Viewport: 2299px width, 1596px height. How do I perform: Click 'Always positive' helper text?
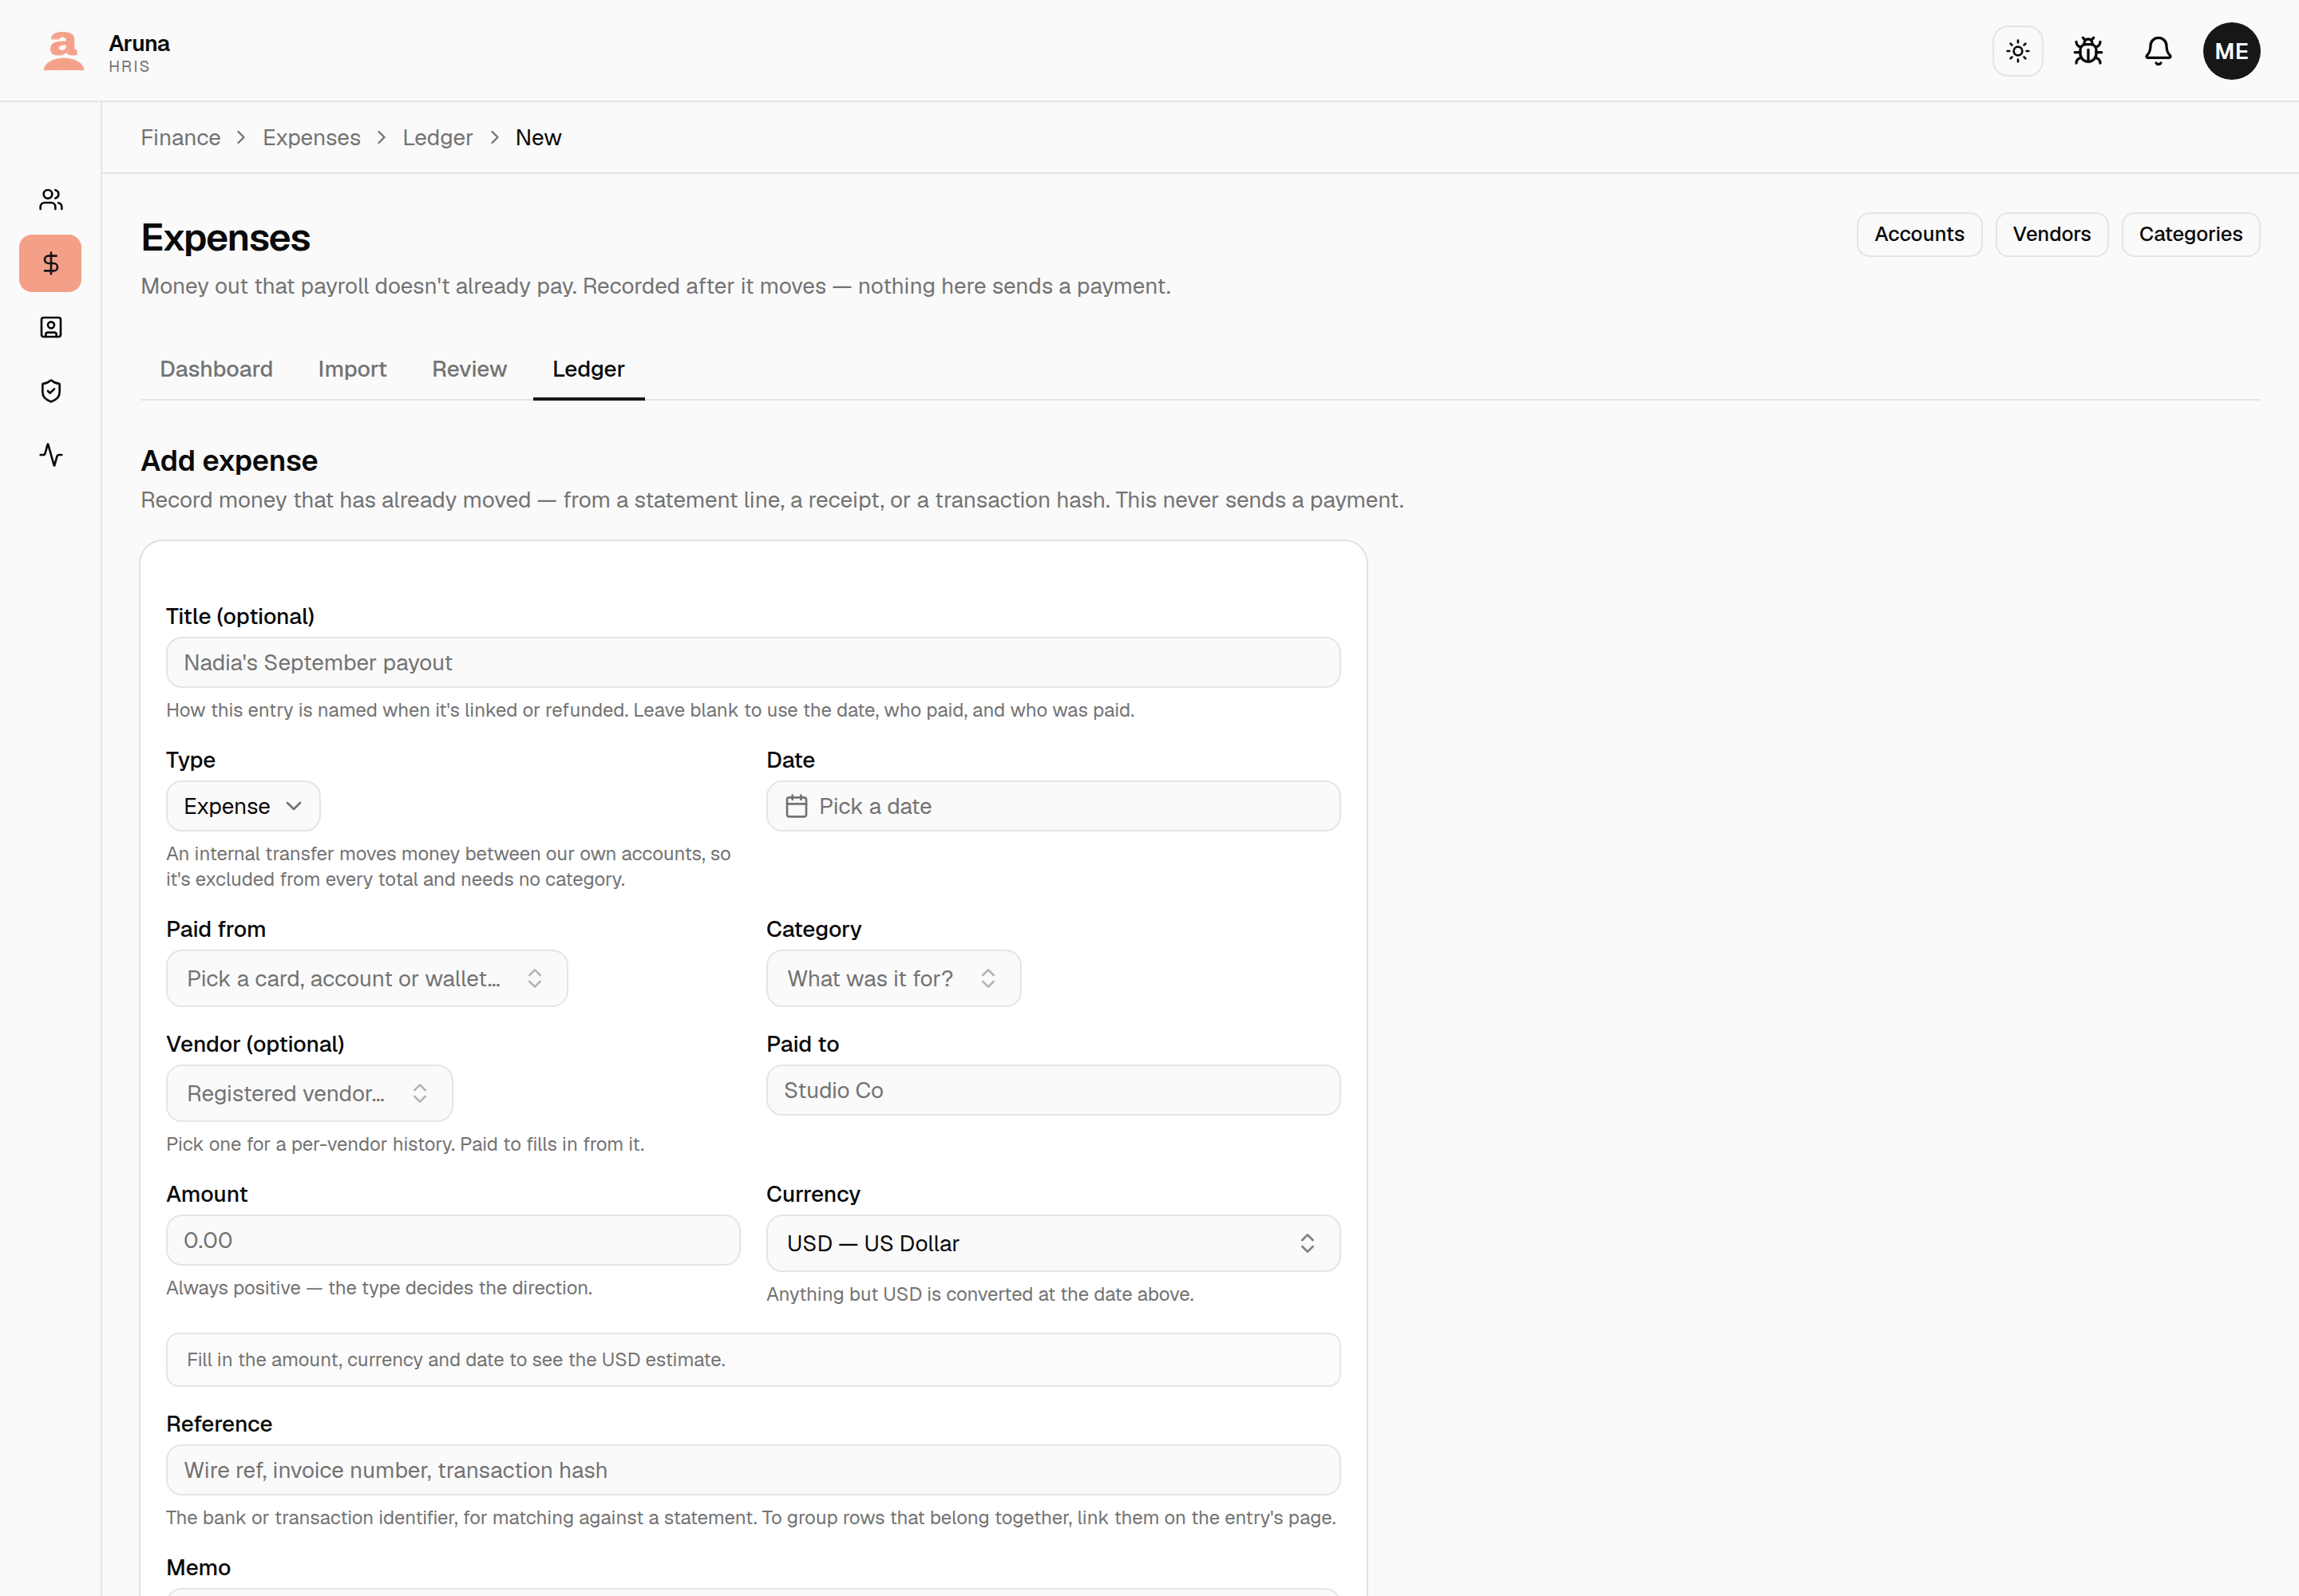click(x=379, y=1288)
